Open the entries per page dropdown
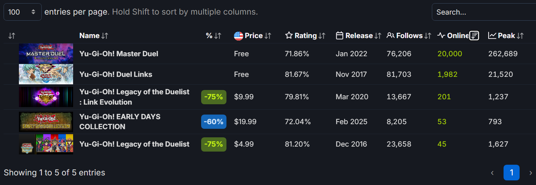 point(22,12)
